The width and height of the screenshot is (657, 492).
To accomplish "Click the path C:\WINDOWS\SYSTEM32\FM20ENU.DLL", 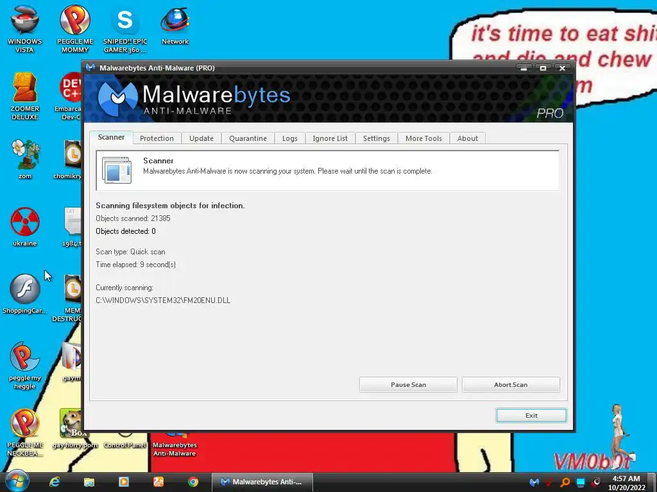I will (x=163, y=300).
